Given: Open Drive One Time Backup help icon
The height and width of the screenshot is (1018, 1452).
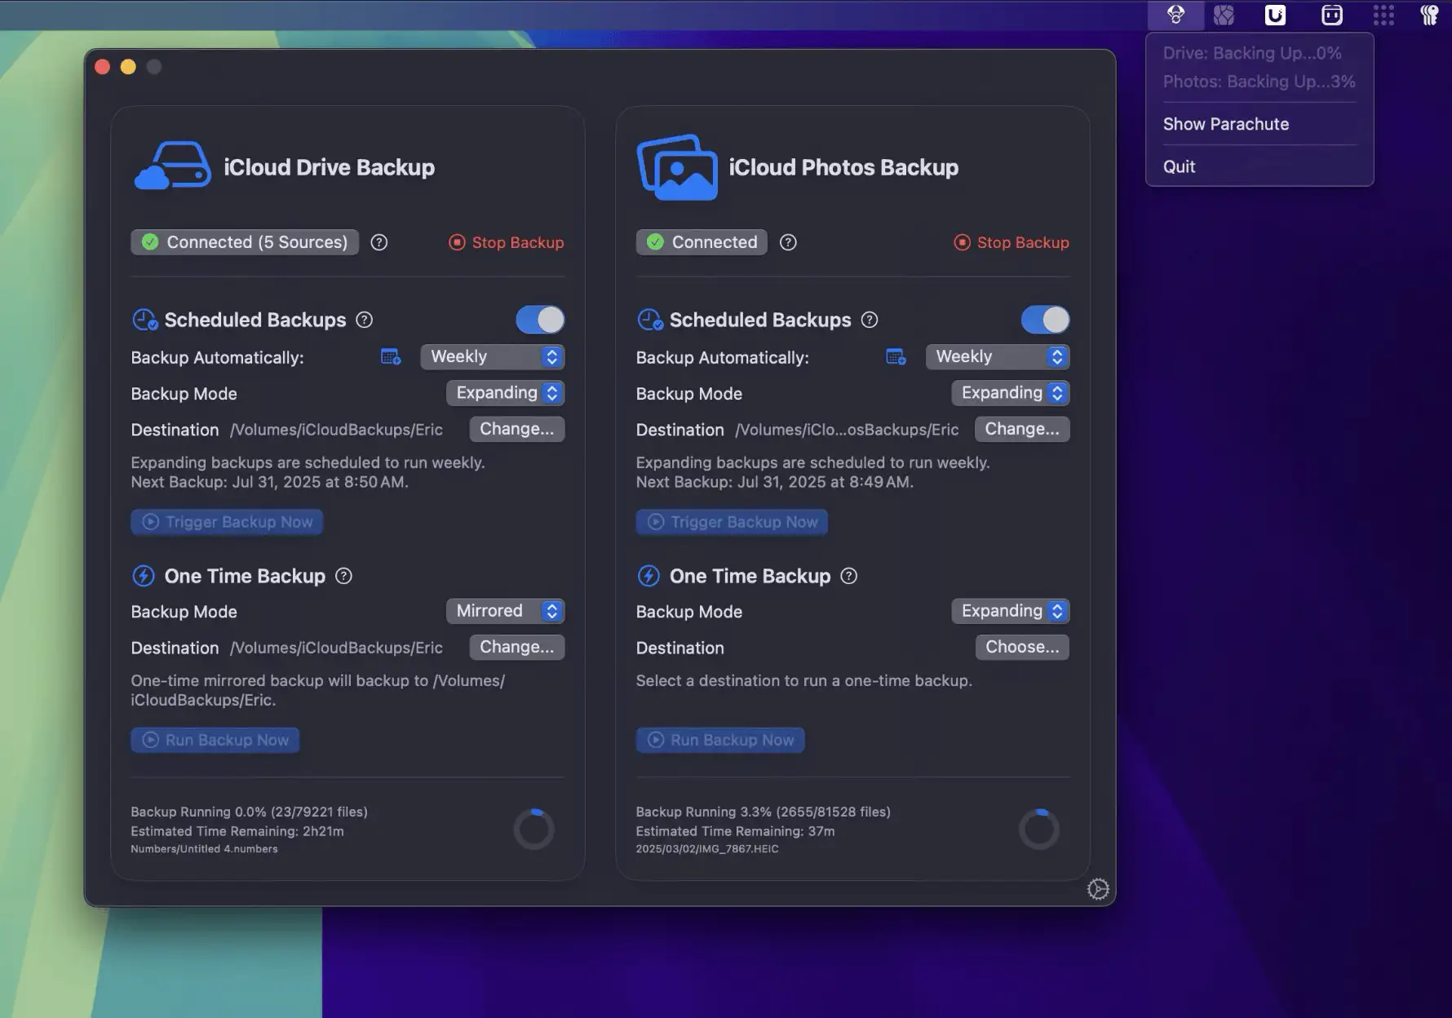Looking at the screenshot, I should tap(344, 576).
